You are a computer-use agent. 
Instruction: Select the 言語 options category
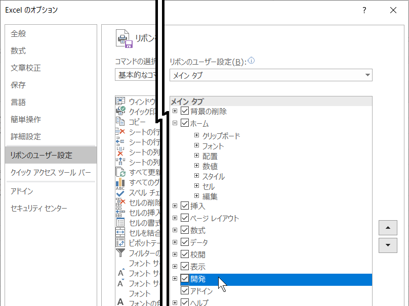(x=51, y=103)
